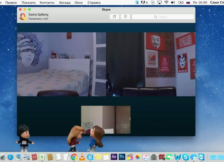224x162 pixels.
Task: Launch QuickTime Player from the dock
Action: 90,157
